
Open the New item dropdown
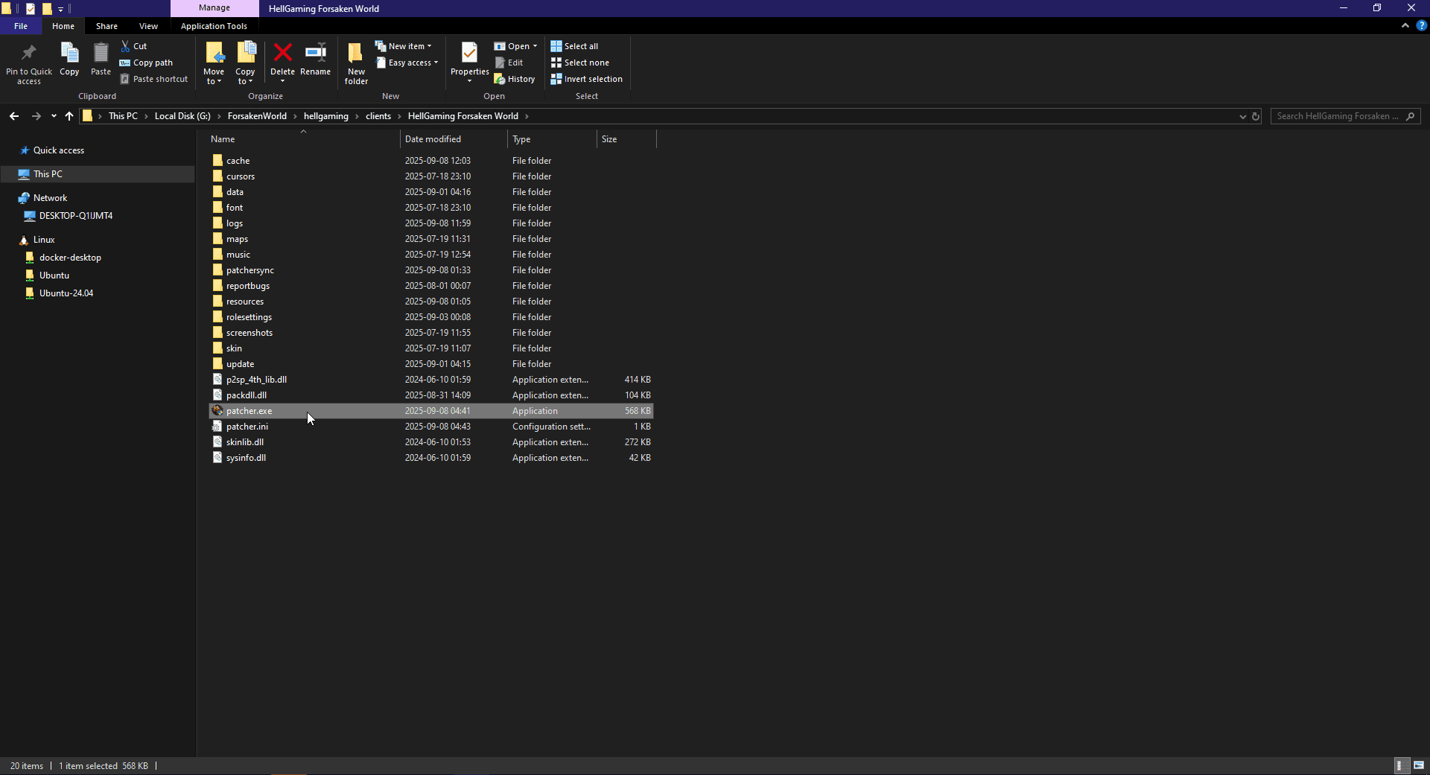coord(403,46)
